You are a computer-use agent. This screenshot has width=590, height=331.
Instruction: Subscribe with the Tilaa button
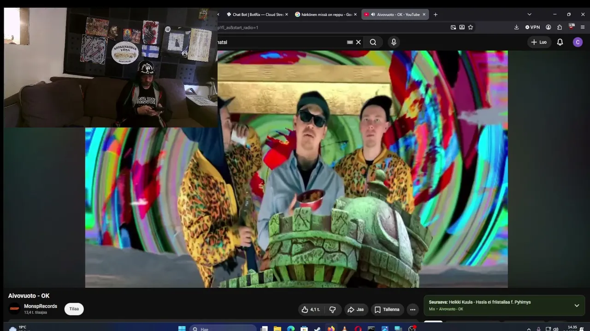[74, 309]
